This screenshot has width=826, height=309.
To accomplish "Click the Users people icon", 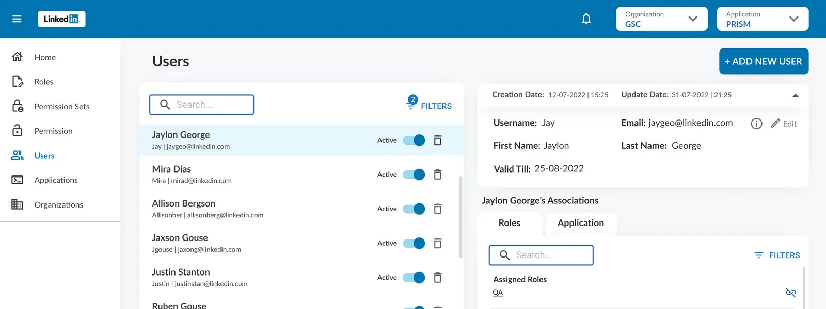I will pyautogui.click(x=17, y=155).
